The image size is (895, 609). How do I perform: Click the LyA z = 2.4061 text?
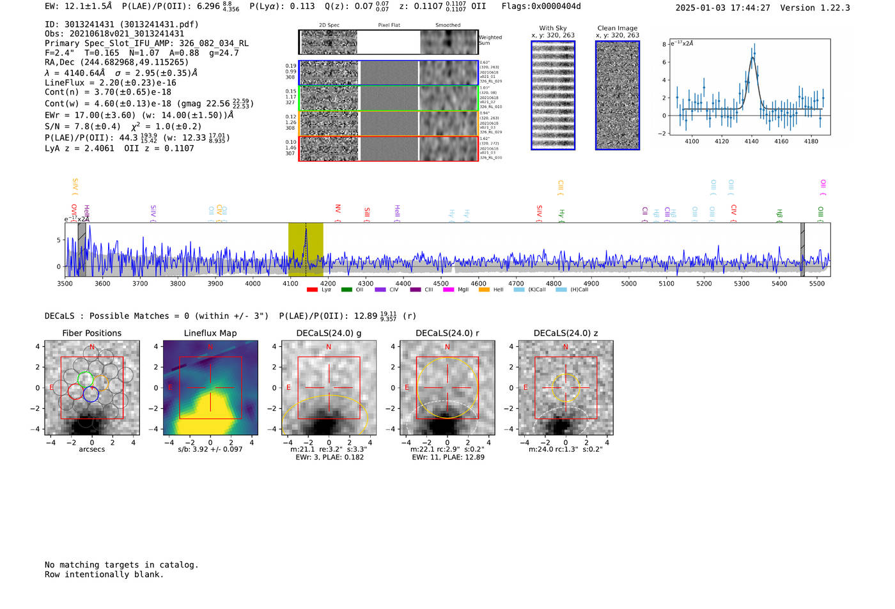[x=79, y=148]
